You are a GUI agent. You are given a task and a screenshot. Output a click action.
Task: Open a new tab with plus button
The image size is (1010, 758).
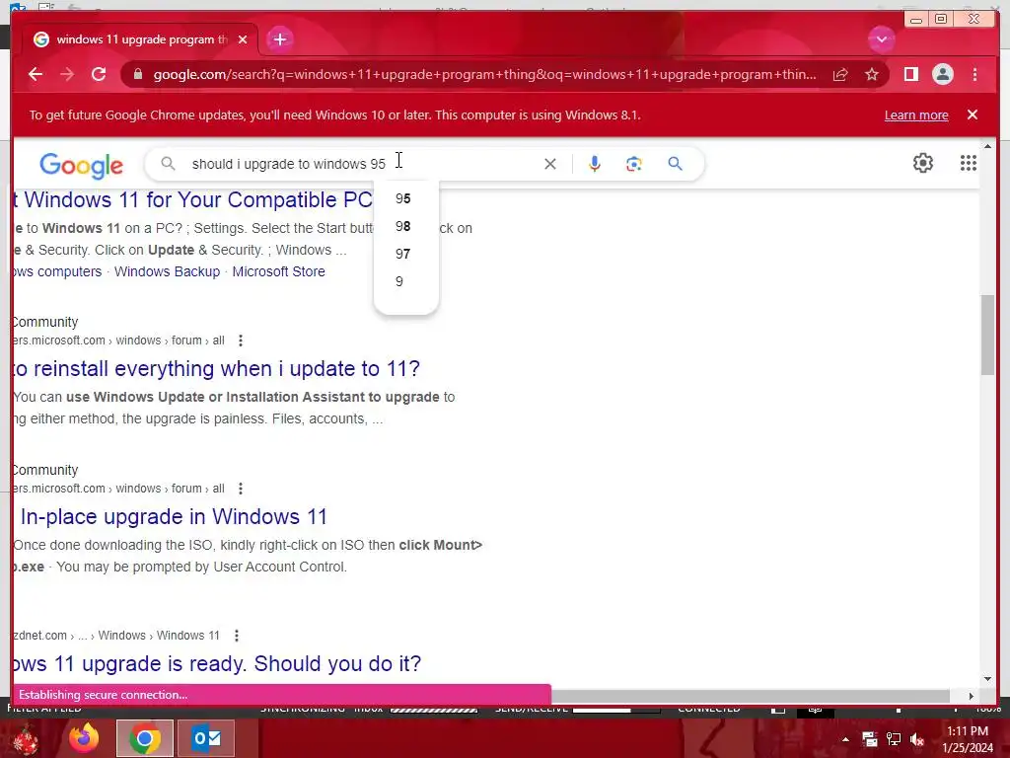[279, 39]
